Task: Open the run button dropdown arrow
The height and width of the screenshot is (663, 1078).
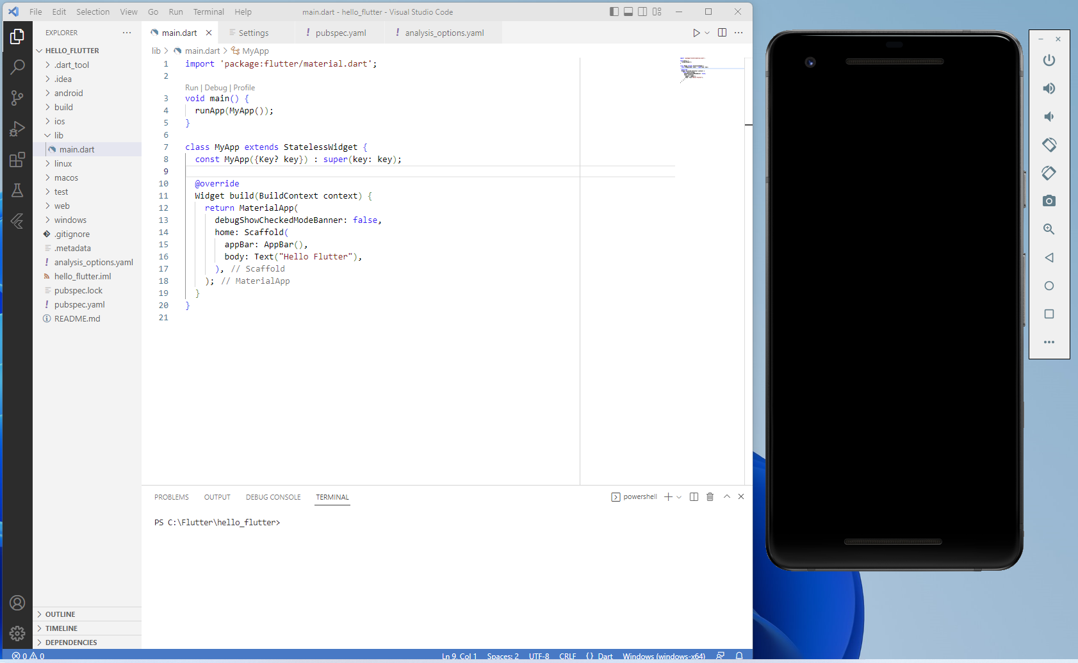Action: (x=707, y=33)
